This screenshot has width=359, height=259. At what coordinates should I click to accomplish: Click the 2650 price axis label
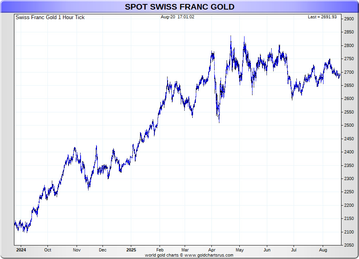(349, 85)
